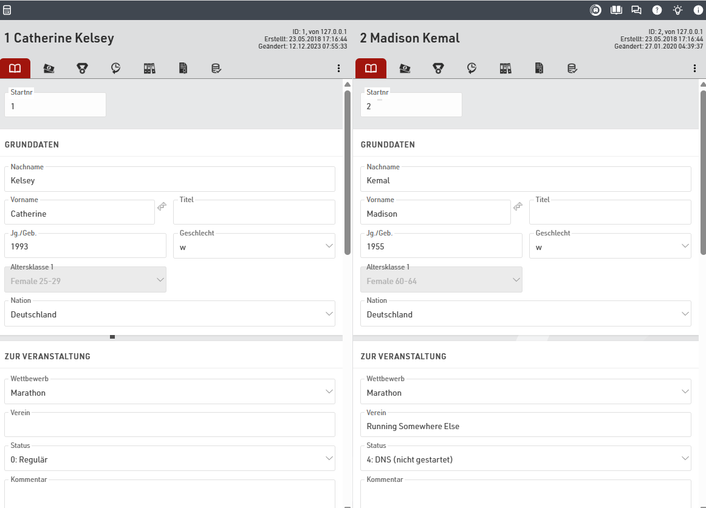Open the chat bubbles icon in the top bar
Viewport: 706px width, 508px height.
point(636,10)
